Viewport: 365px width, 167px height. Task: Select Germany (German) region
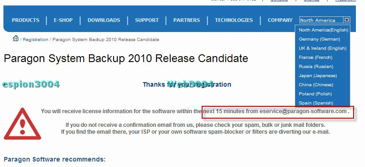(319, 39)
